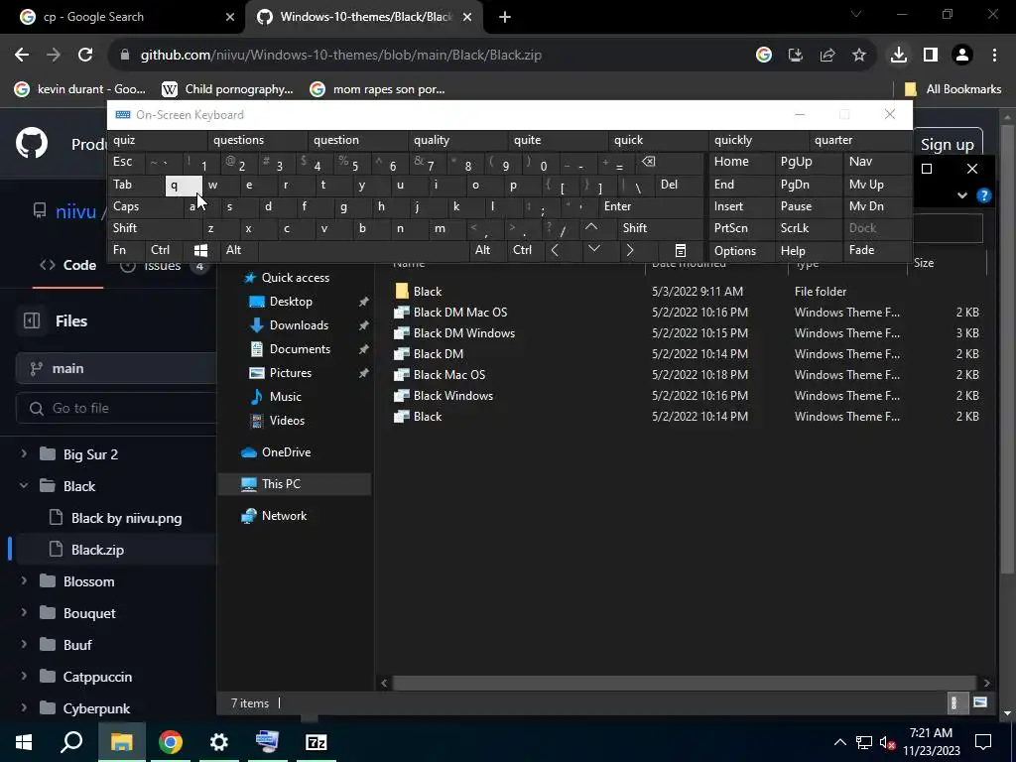Image resolution: width=1016 pixels, height=762 pixels.
Task: Open taskbar search magnifier
Action: pos(71,742)
